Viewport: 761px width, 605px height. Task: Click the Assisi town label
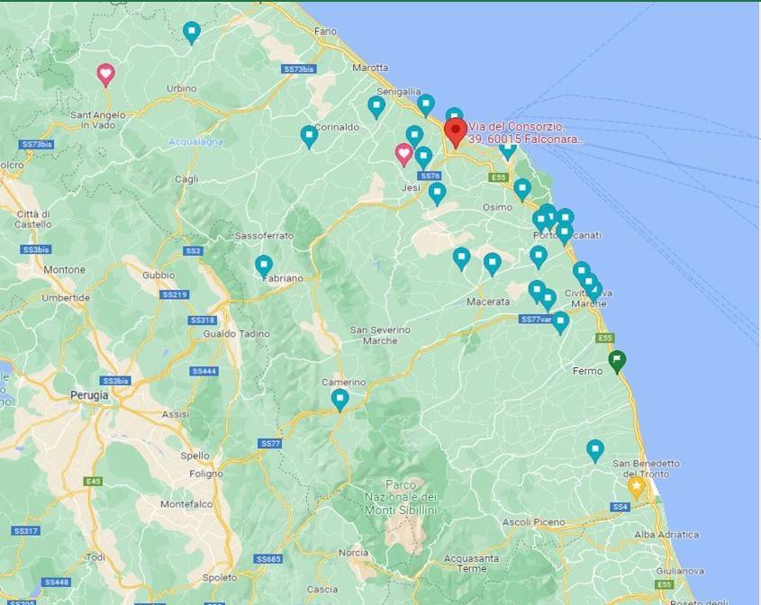point(176,414)
